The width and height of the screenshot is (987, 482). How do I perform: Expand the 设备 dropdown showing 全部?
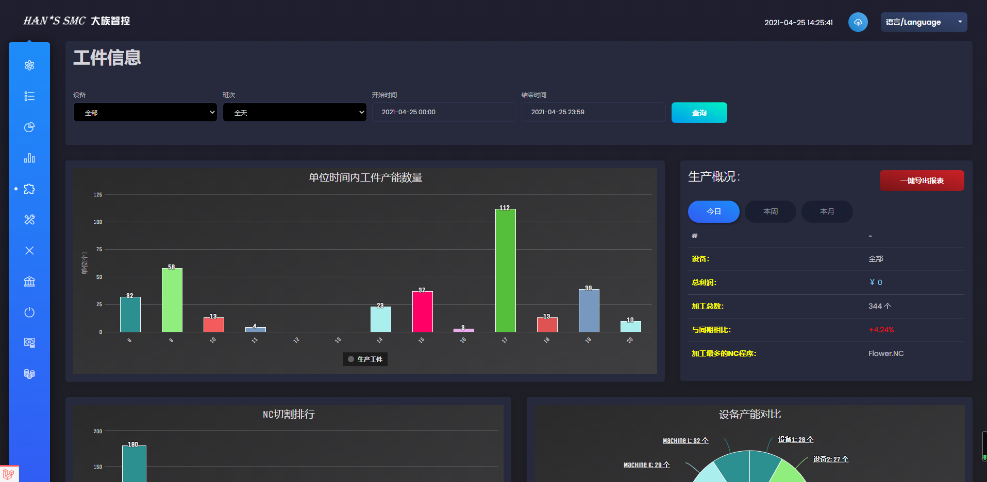145,112
